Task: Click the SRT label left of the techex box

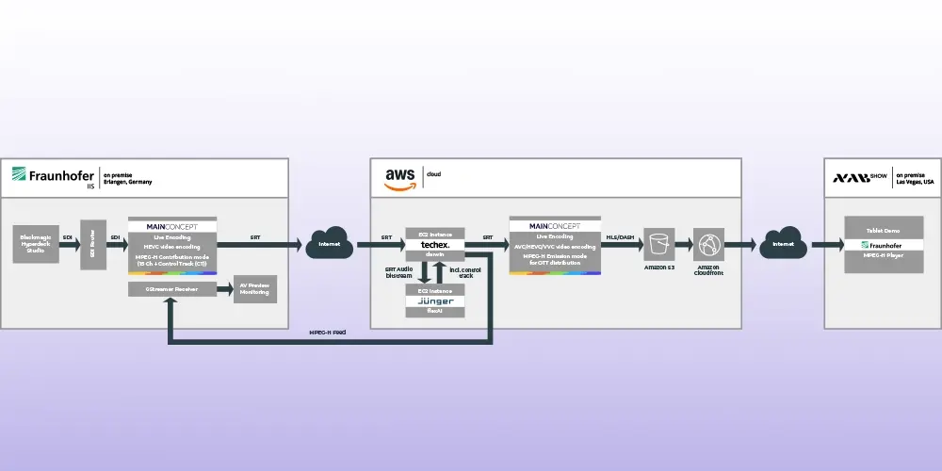Action: tap(386, 238)
